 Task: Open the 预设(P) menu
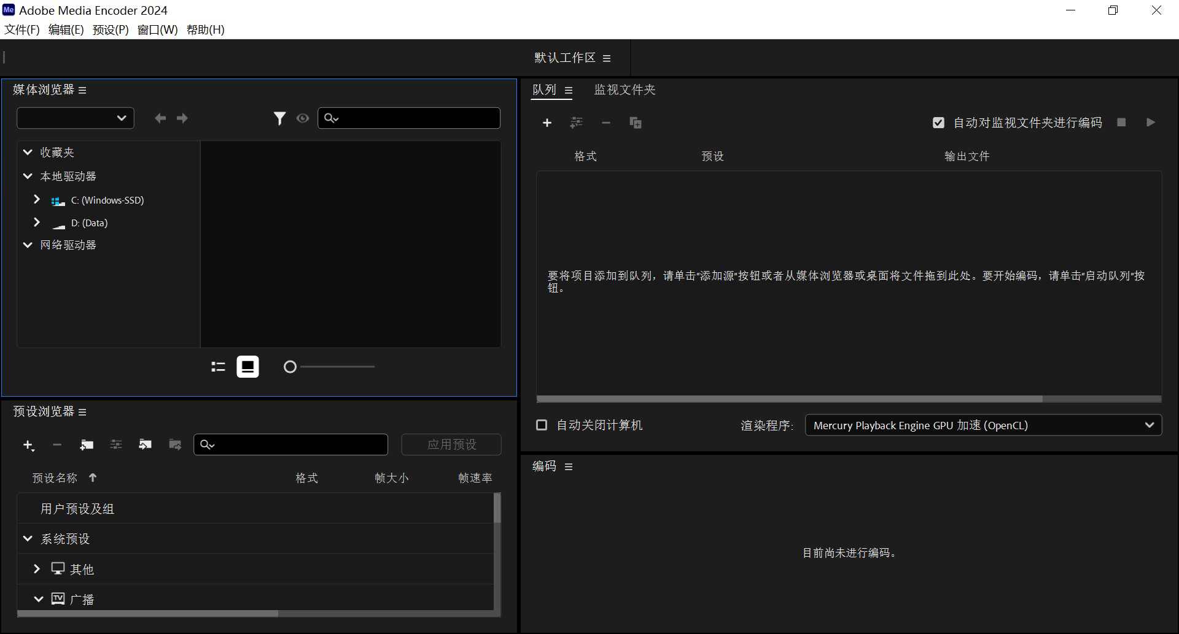(x=111, y=29)
